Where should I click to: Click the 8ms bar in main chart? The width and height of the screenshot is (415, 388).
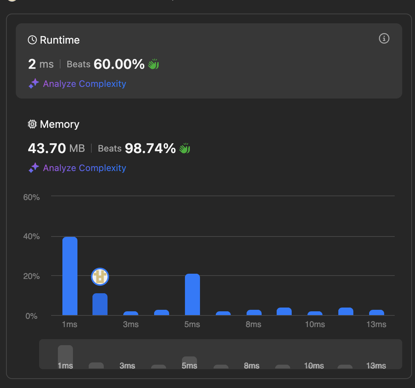[x=254, y=312]
